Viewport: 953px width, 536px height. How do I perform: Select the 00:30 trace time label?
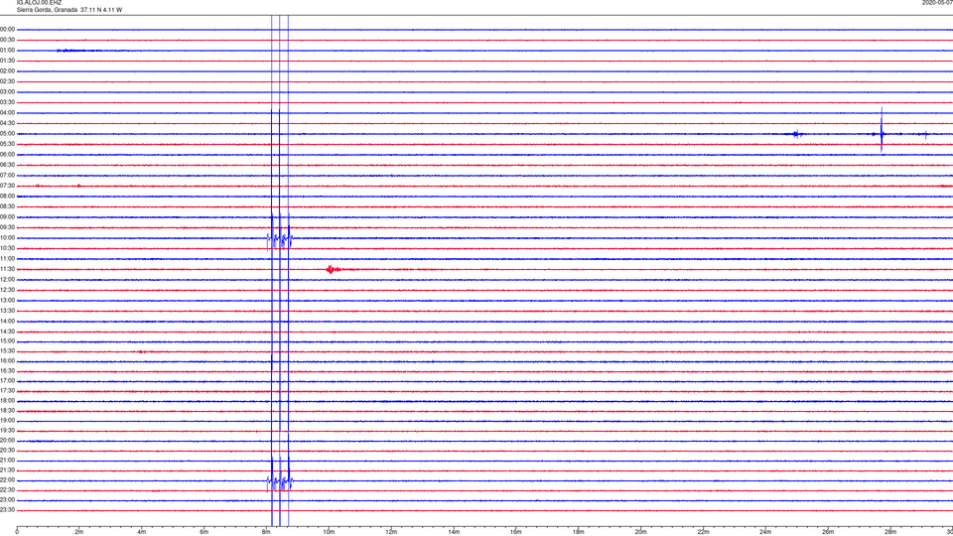(8, 40)
